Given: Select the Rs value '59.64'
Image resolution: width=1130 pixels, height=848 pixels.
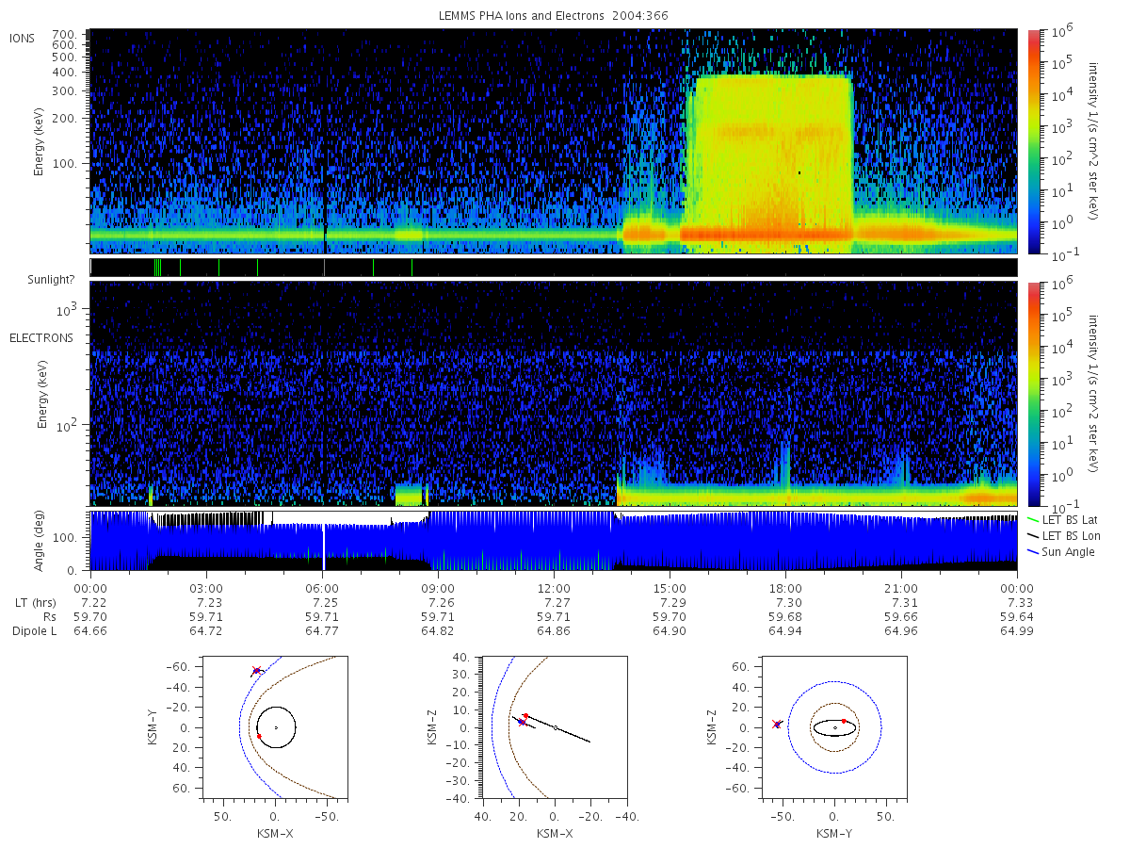Looking at the screenshot, I should (1017, 616).
